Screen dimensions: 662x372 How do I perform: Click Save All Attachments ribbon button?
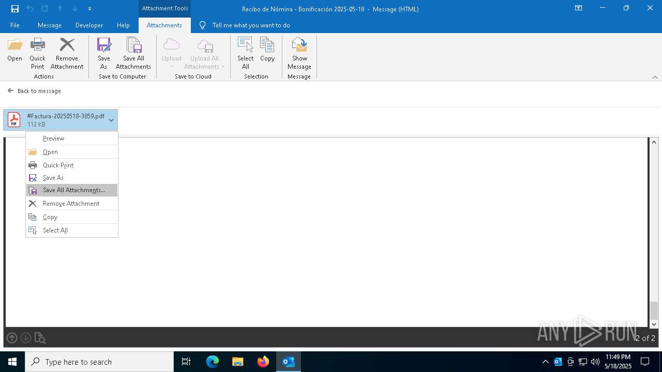coord(133,54)
